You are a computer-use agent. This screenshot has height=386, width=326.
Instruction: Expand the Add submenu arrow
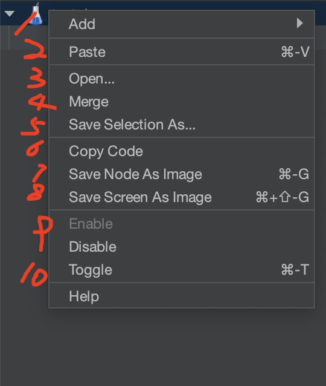tap(299, 24)
